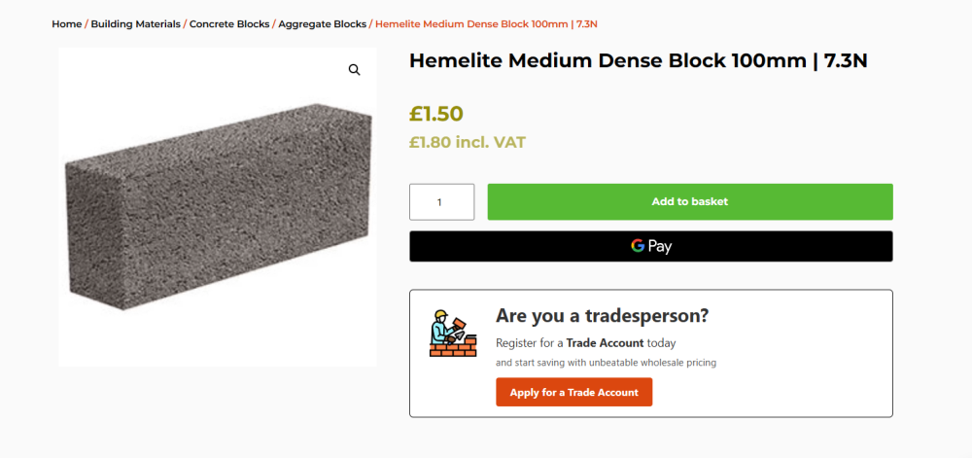
Task: Add the block to basket
Action: 689,201
